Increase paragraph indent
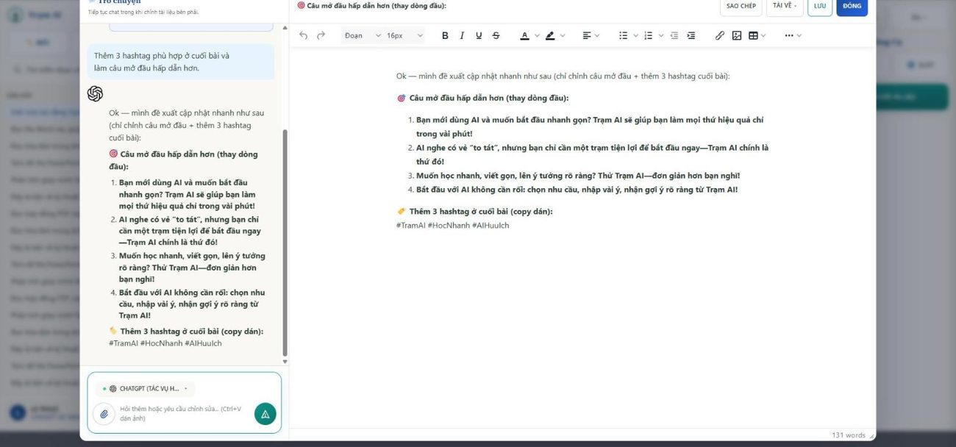This screenshot has height=447, width=956. pyautogui.click(x=691, y=35)
